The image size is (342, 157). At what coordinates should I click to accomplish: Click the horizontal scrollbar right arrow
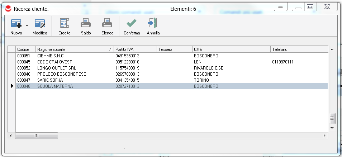(324, 135)
